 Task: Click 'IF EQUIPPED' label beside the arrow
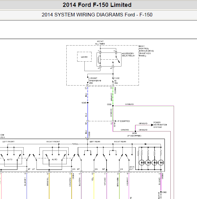tap(124, 121)
